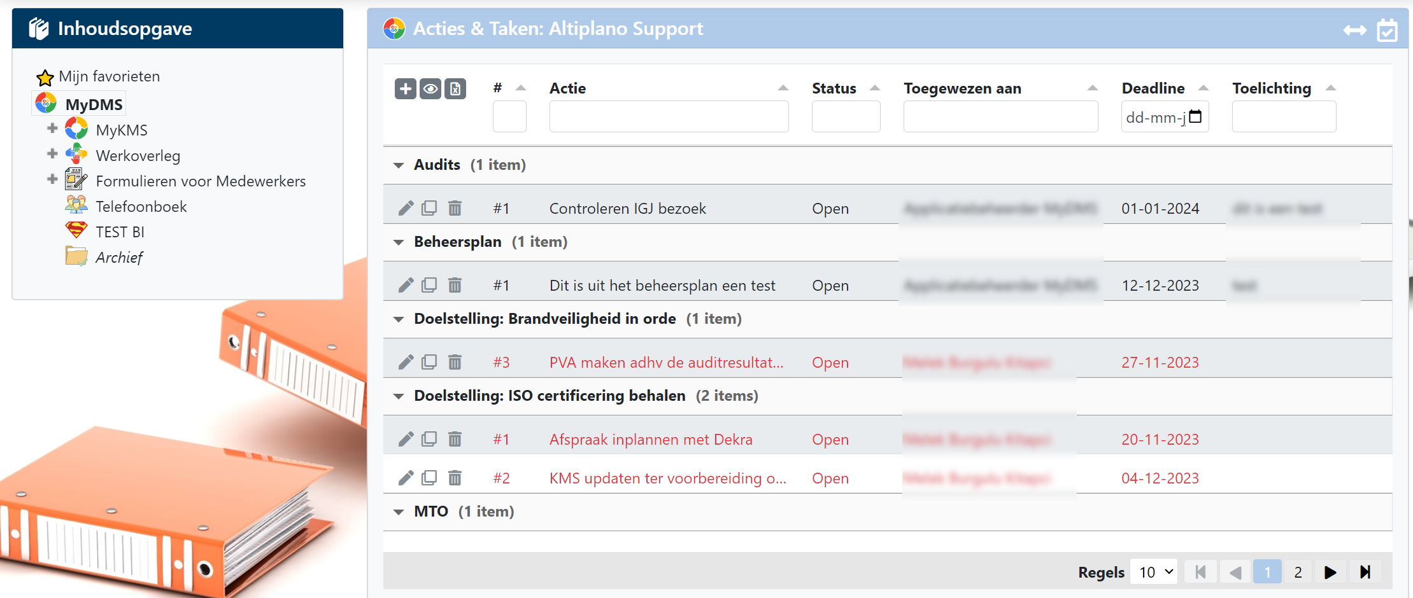Copy the PVA maken action row
This screenshot has height=598, width=1413.
(429, 362)
